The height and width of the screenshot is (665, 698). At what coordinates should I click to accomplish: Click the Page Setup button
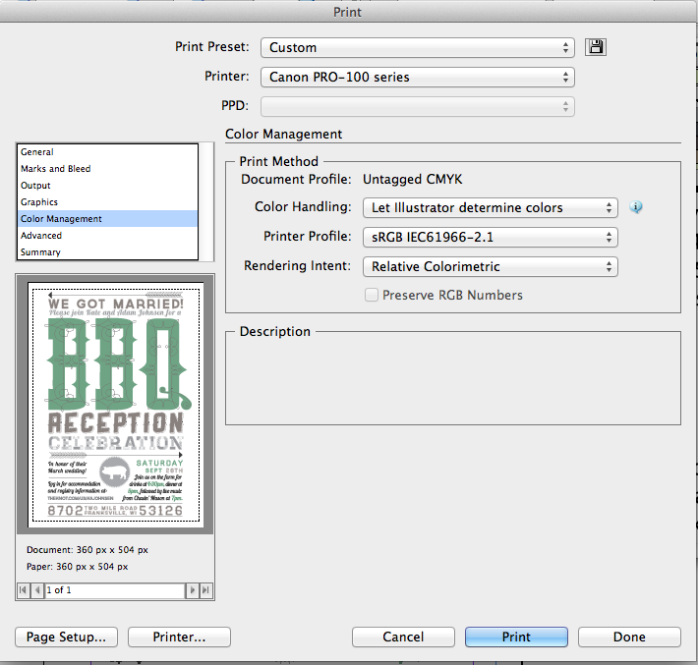[67, 637]
